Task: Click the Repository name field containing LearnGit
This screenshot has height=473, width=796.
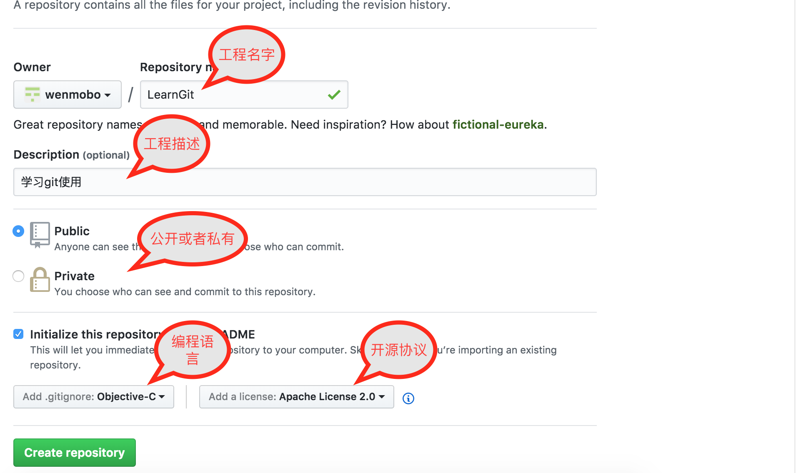Action: [x=244, y=95]
